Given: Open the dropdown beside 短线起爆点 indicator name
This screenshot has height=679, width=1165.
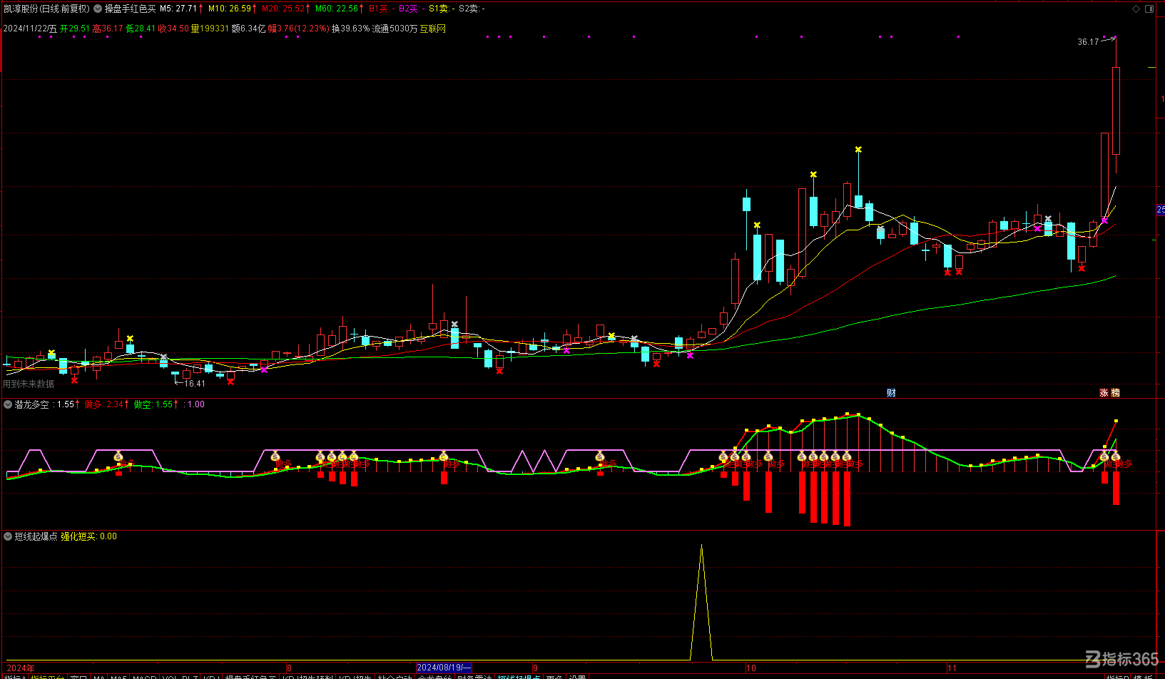Looking at the screenshot, I should tap(8, 536).
